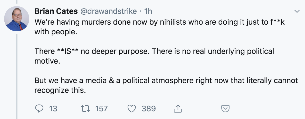
Task: Open the tweet via 1h timestamp
Action: point(148,11)
